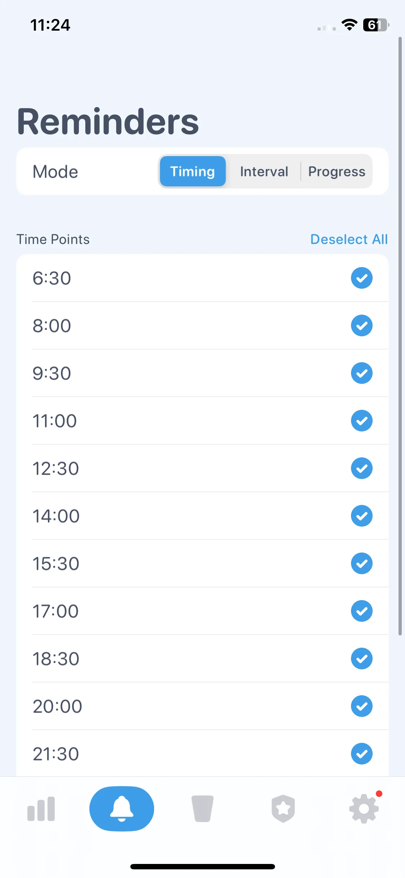Toggle the 21:30 time point checkmark
The height and width of the screenshot is (878, 405).
(361, 754)
